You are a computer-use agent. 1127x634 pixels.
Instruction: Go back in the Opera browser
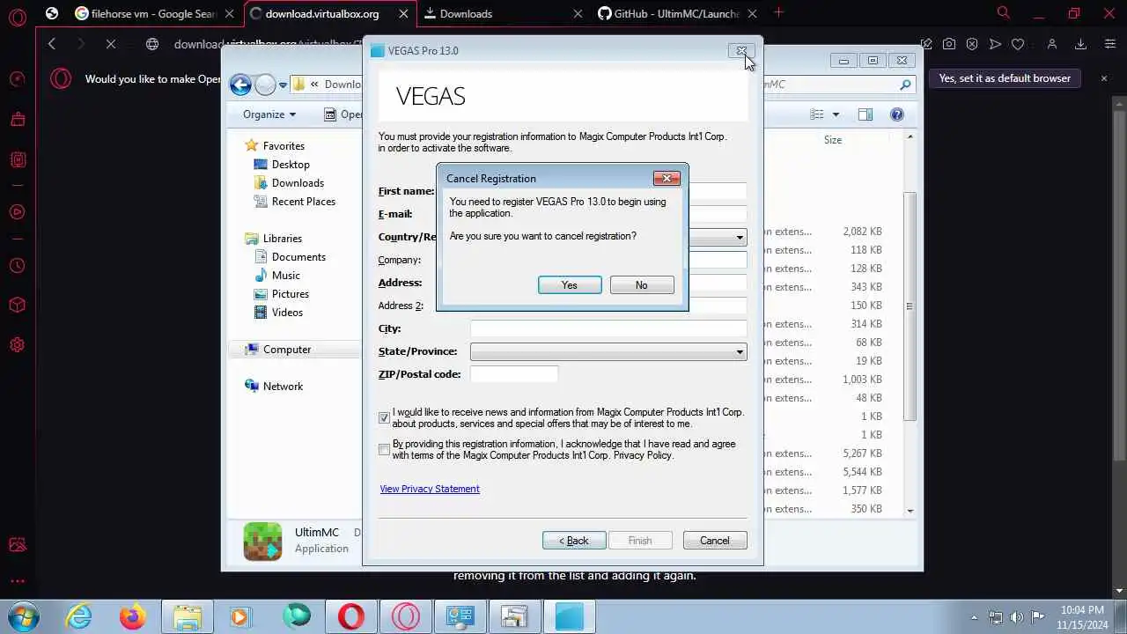click(52, 44)
